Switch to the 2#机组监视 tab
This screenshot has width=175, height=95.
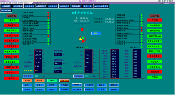18,6
